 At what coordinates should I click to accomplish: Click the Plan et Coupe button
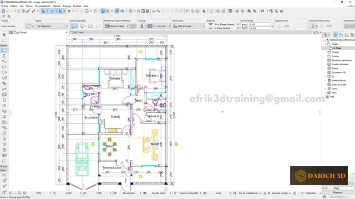[x=189, y=26]
